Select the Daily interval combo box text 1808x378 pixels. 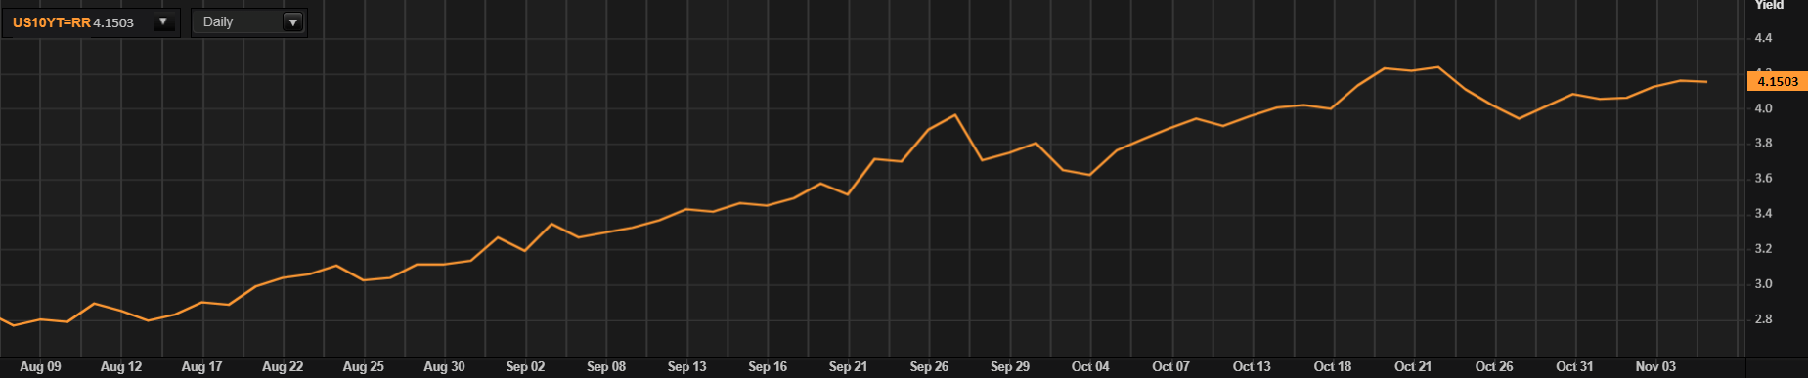pos(218,21)
